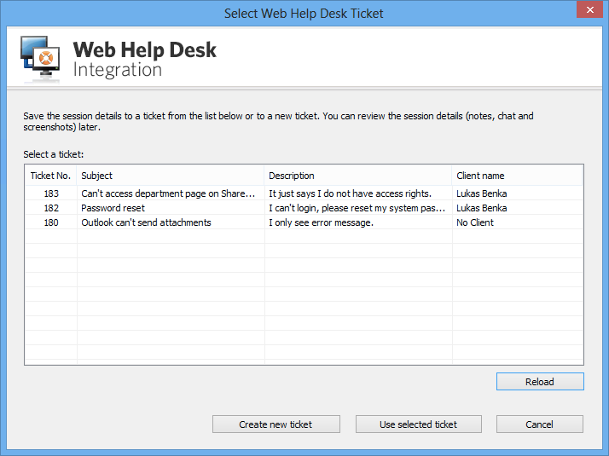Select Can't access department page subject

168,193
